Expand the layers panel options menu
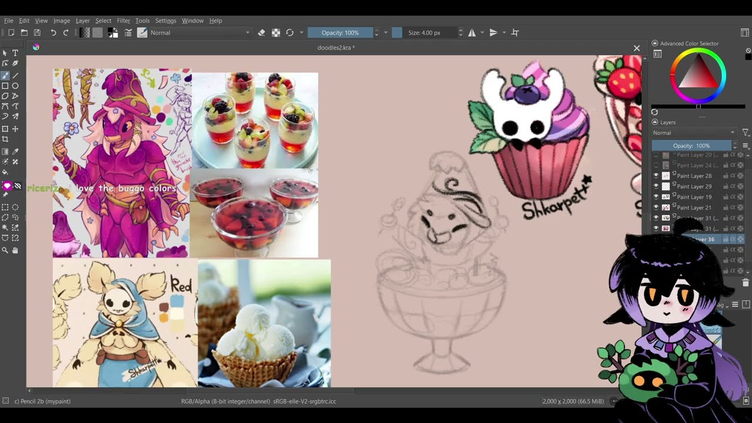The height and width of the screenshot is (423, 752). [746, 146]
